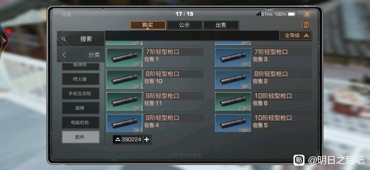
Task: Expand the 全等级 level filter dropdown
Action: pos(295,35)
